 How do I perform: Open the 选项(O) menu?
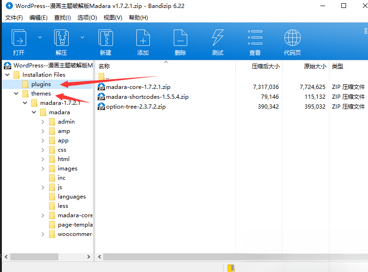[x=87, y=18]
